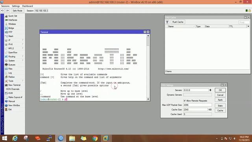The height and width of the screenshot is (142, 252).
Task: Sort DNS Cache by Data column
Action: pyautogui.click(x=217, y=26)
